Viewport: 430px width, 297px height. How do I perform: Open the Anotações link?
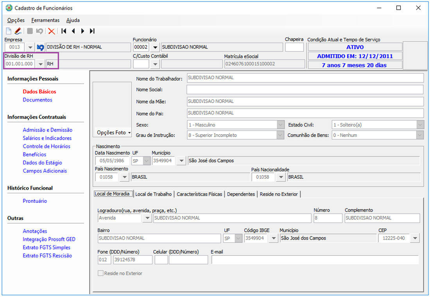(x=35, y=231)
